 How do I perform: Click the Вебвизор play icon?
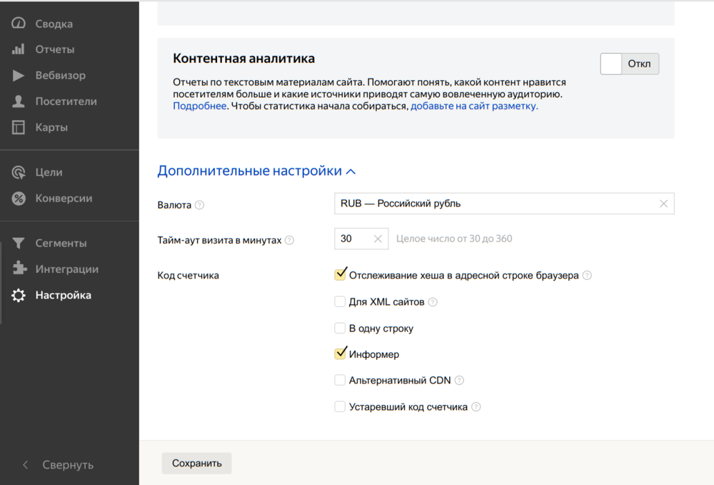pyautogui.click(x=19, y=76)
